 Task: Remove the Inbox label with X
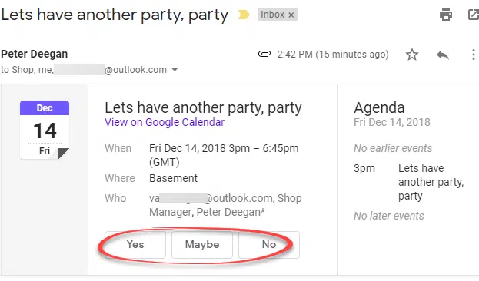(291, 15)
